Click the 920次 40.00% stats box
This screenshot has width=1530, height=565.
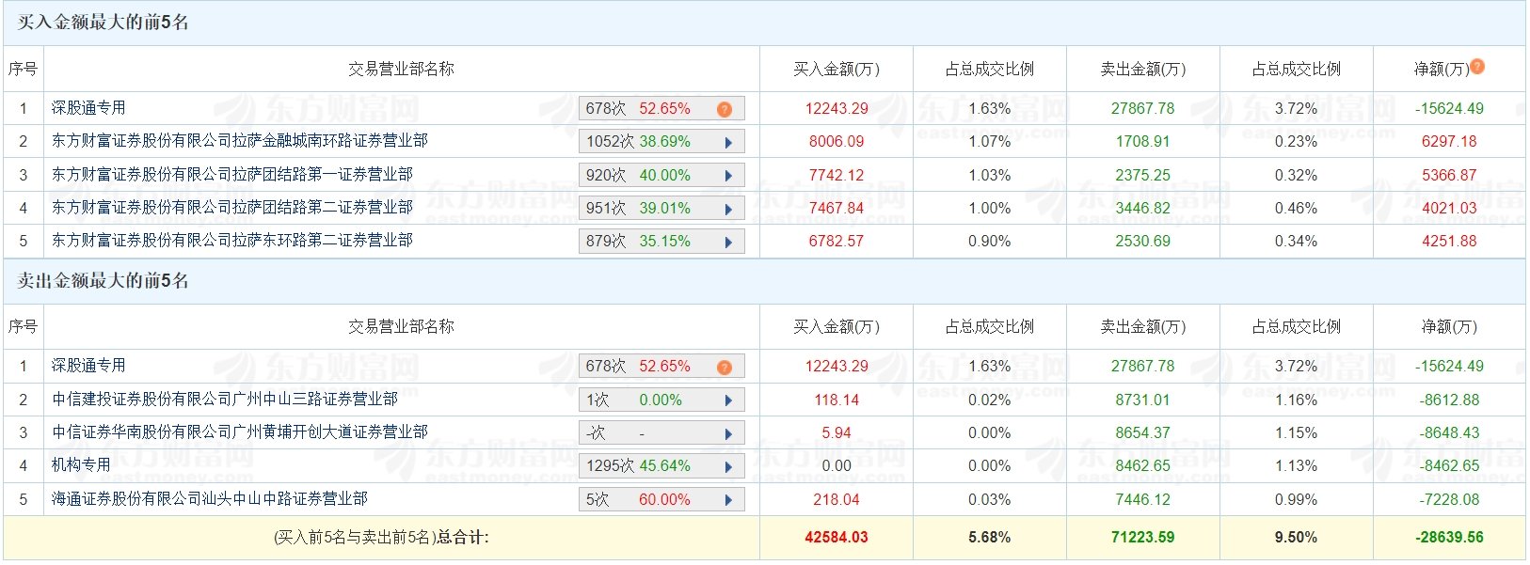pos(661,176)
